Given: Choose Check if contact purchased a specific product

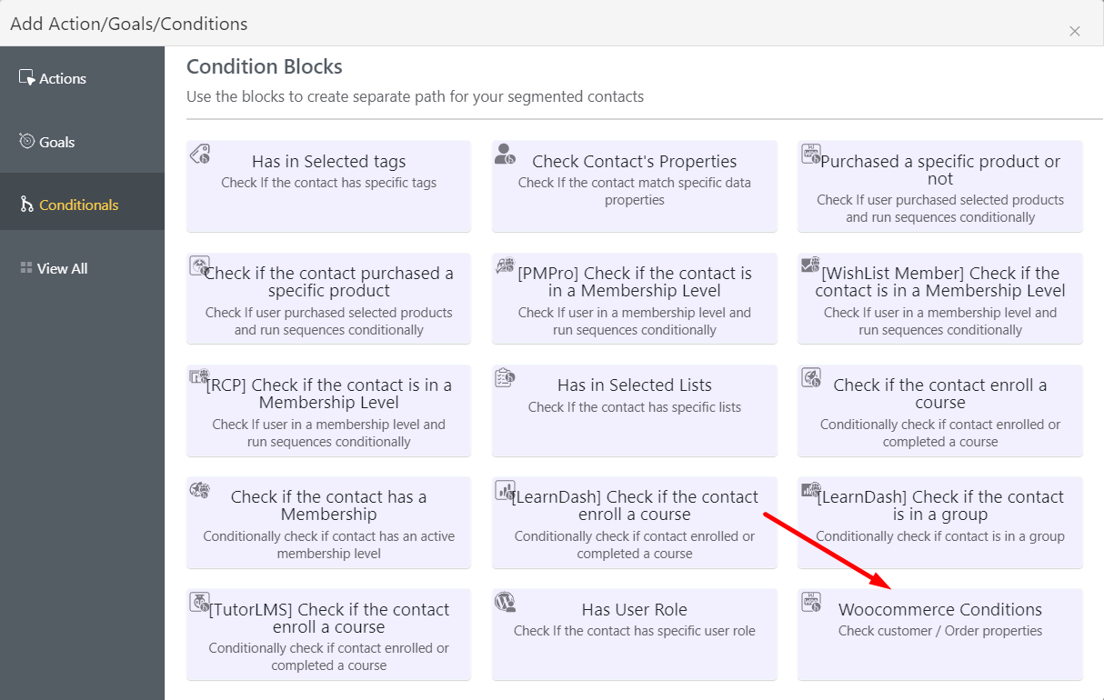Looking at the screenshot, I should [328, 298].
